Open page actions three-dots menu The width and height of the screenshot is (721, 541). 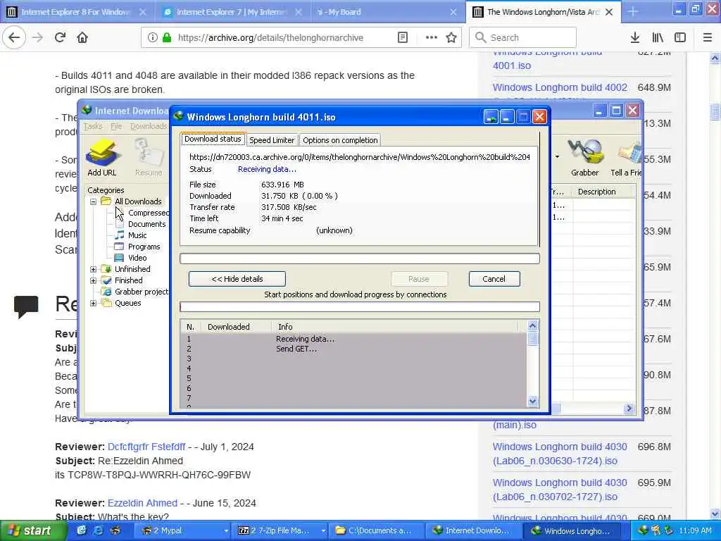point(432,37)
